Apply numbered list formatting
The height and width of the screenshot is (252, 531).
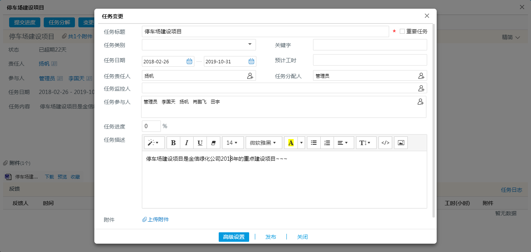[x=326, y=142]
